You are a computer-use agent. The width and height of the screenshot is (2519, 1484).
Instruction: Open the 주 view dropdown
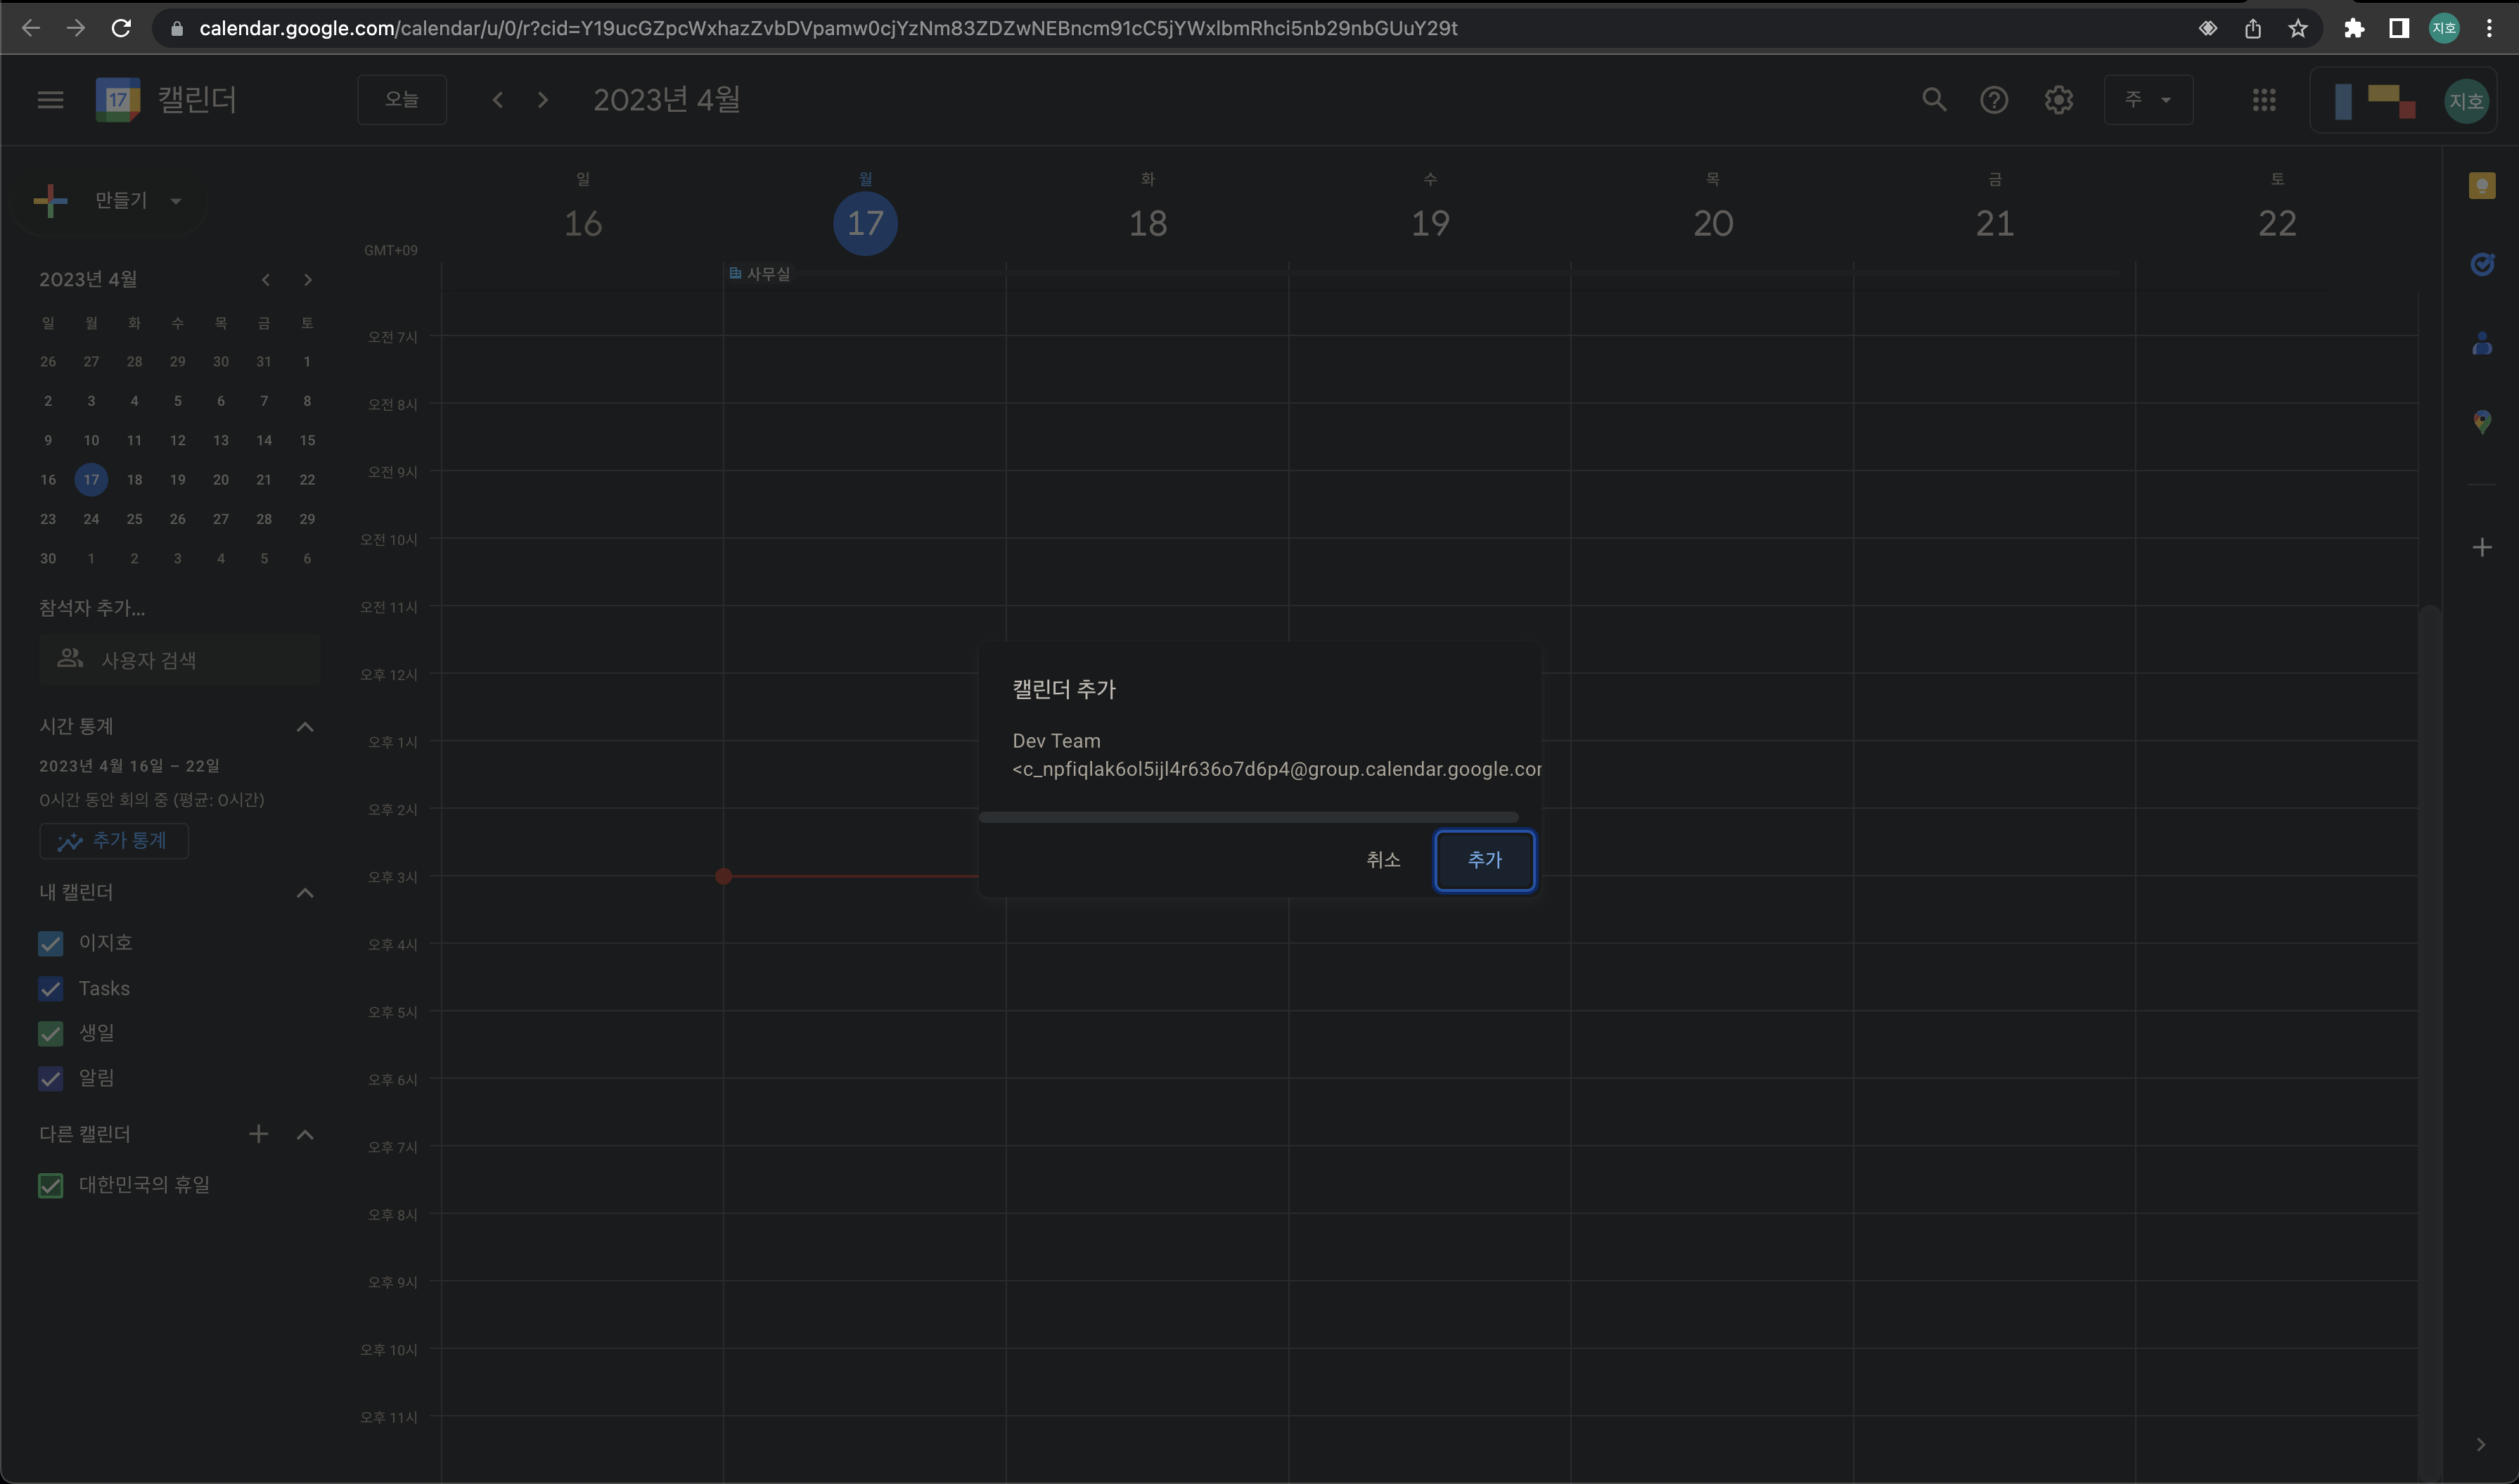click(x=2147, y=99)
